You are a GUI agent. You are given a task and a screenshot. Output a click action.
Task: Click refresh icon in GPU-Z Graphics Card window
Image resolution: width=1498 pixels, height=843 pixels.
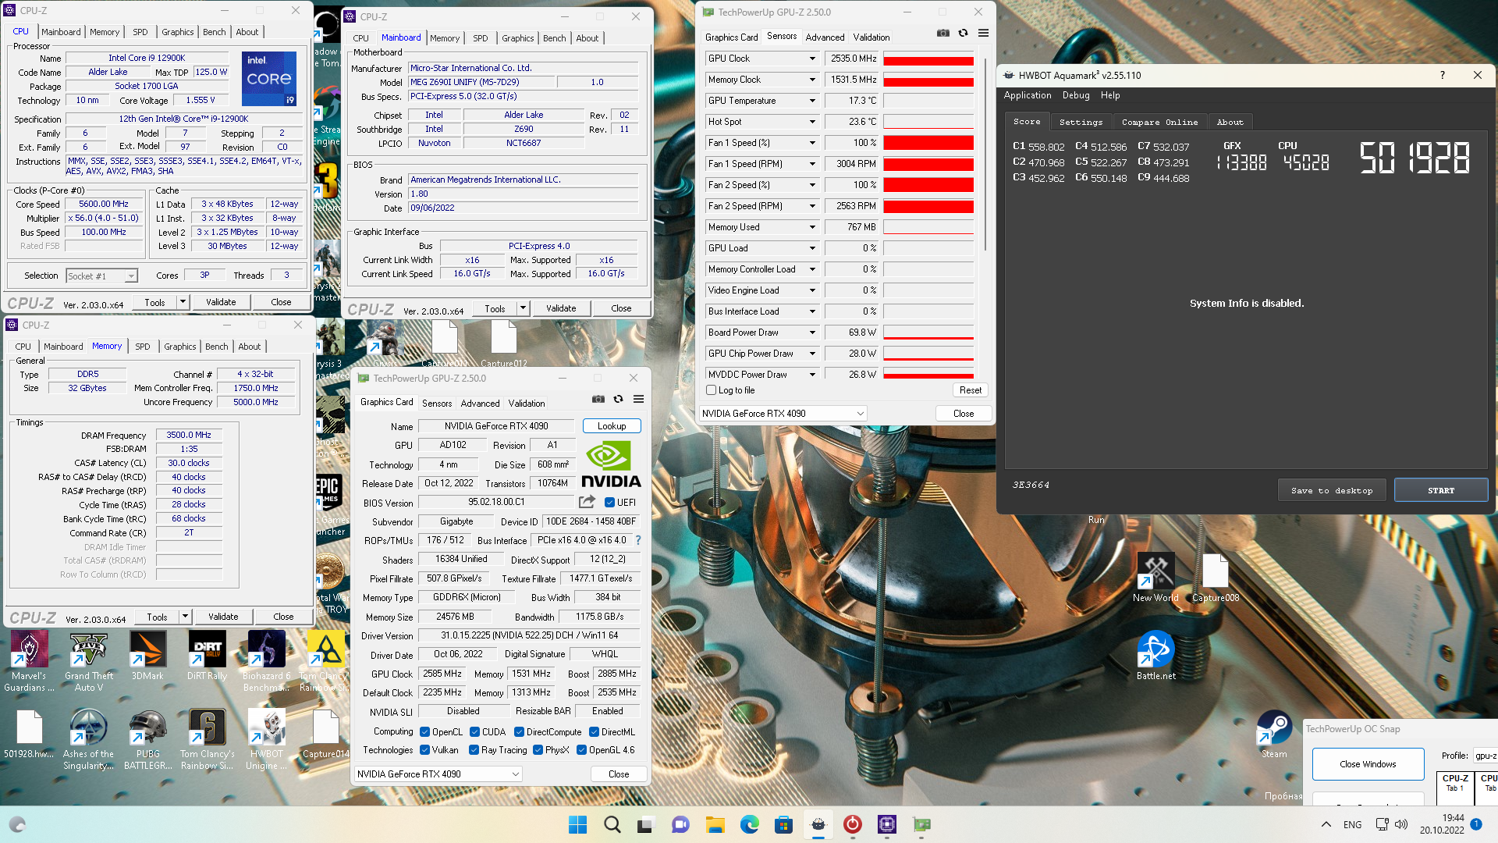point(618,399)
